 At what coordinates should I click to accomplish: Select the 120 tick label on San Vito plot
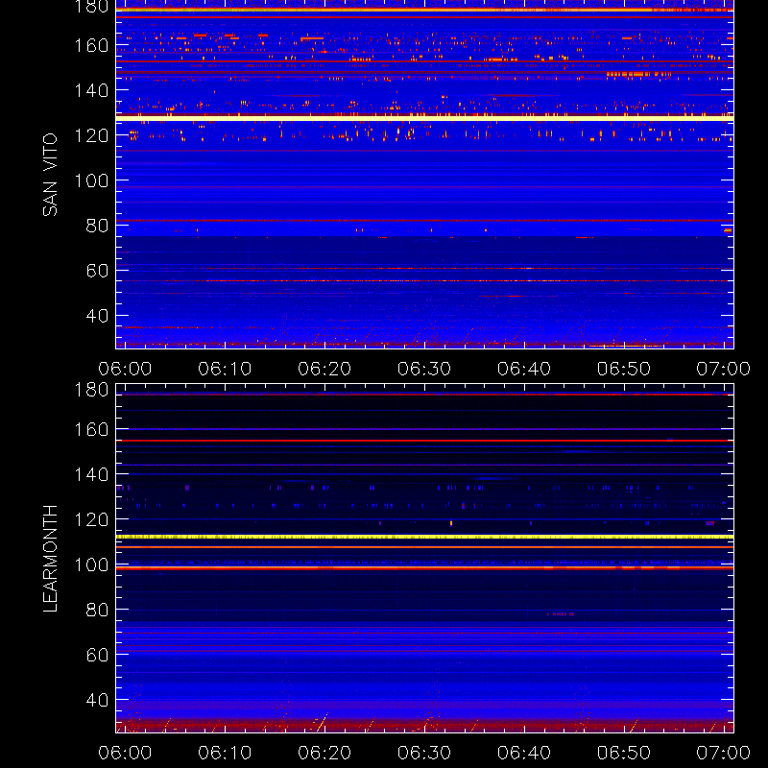tap(91, 135)
